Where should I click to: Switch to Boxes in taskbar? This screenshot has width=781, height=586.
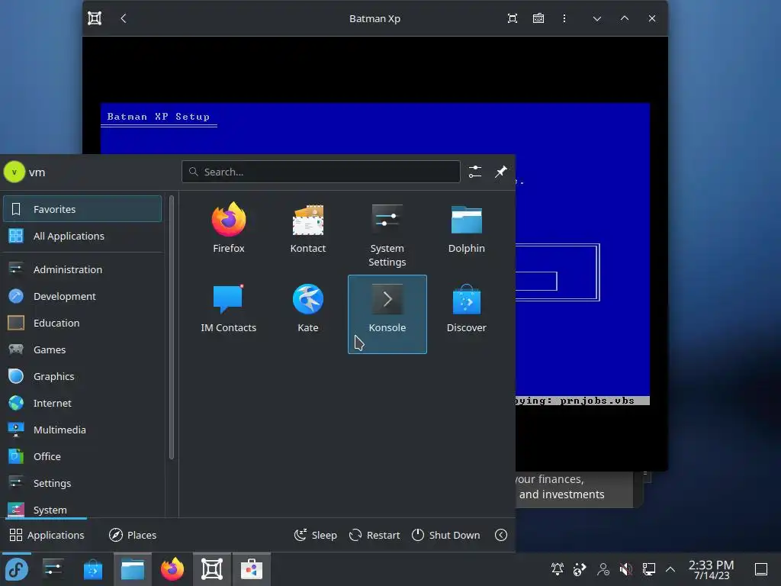[x=212, y=569]
